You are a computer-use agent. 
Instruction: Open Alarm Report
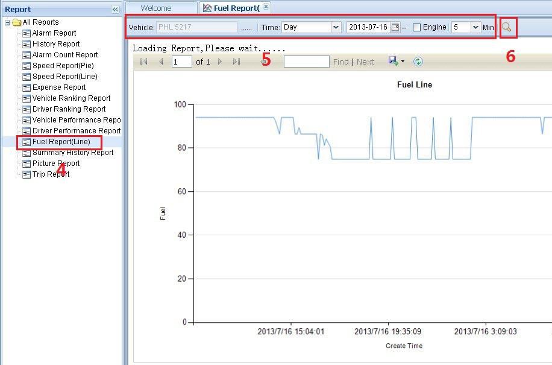click(54, 33)
